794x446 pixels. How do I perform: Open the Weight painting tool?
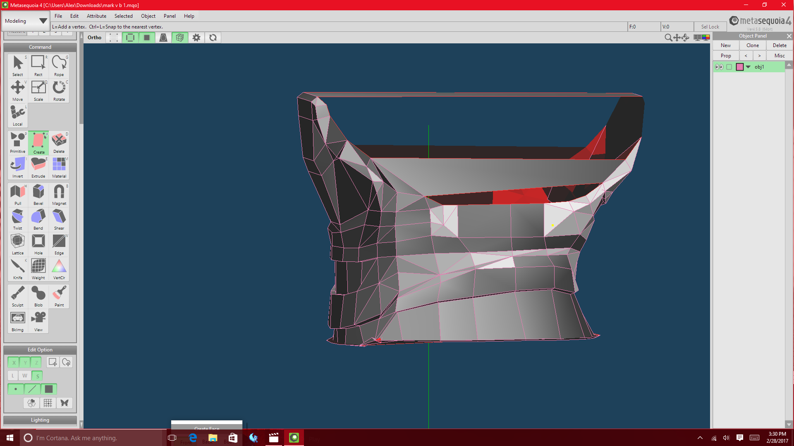38,269
